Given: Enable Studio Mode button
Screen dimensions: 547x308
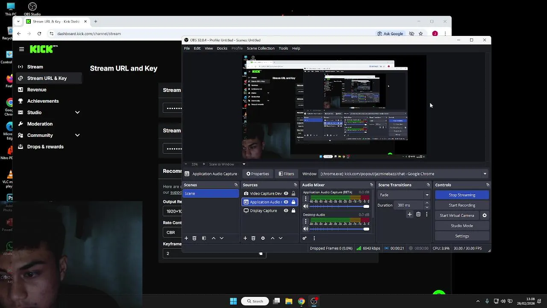Looking at the screenshot, I should 462,226.
